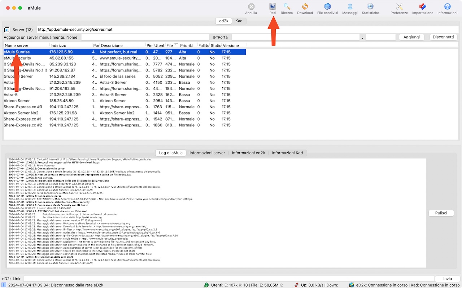
Task: Click the Disconnetti button
Action: pyautogui.click(x=443, y=37)
